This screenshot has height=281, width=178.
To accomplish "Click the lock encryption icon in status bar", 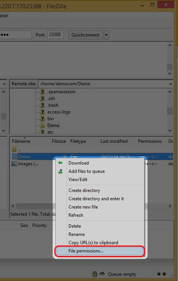I will coord(94,274).
